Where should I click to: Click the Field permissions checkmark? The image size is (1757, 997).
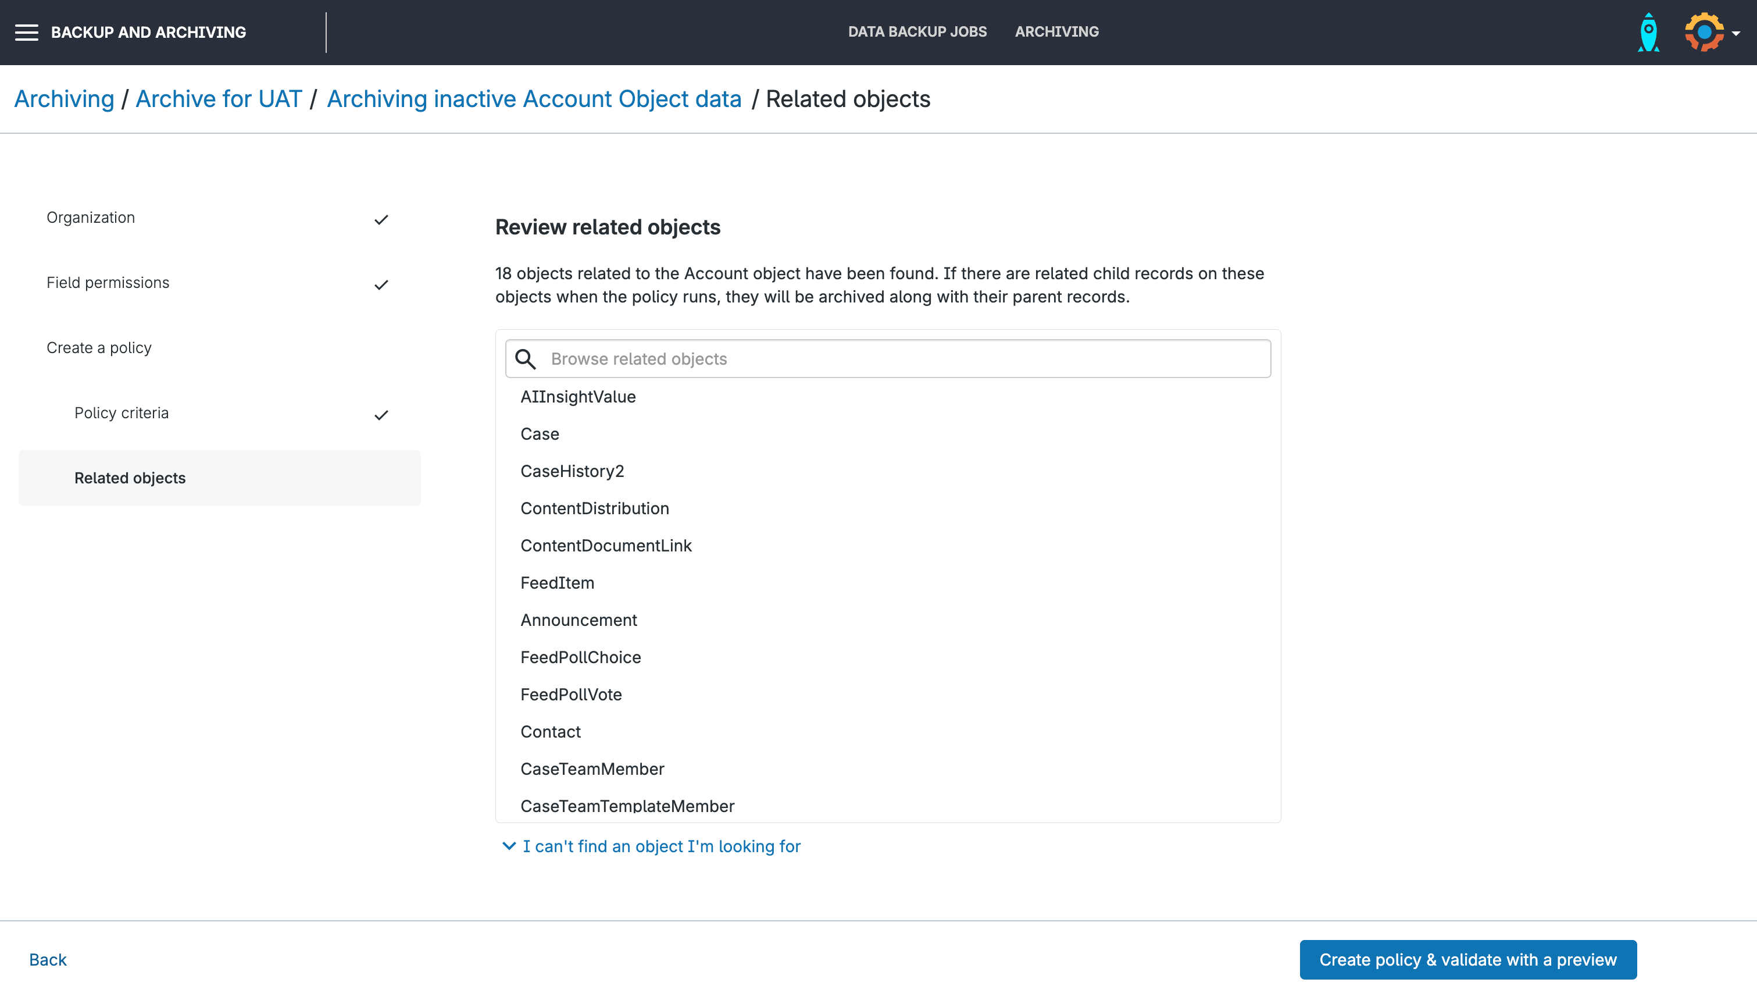click(x=381, y=284)
